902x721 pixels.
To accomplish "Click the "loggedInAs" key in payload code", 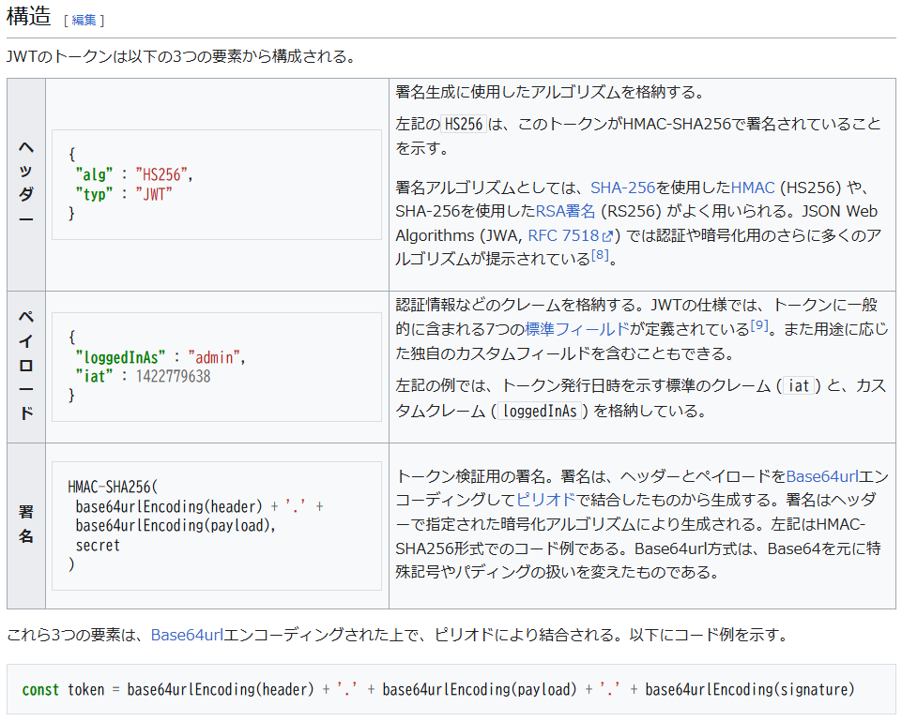I will pyautogui.click(x=120, y=357).
